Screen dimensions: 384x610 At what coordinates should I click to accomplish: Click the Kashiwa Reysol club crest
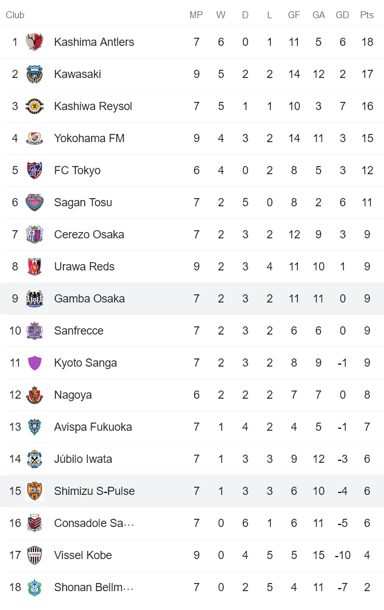point(36,106)
